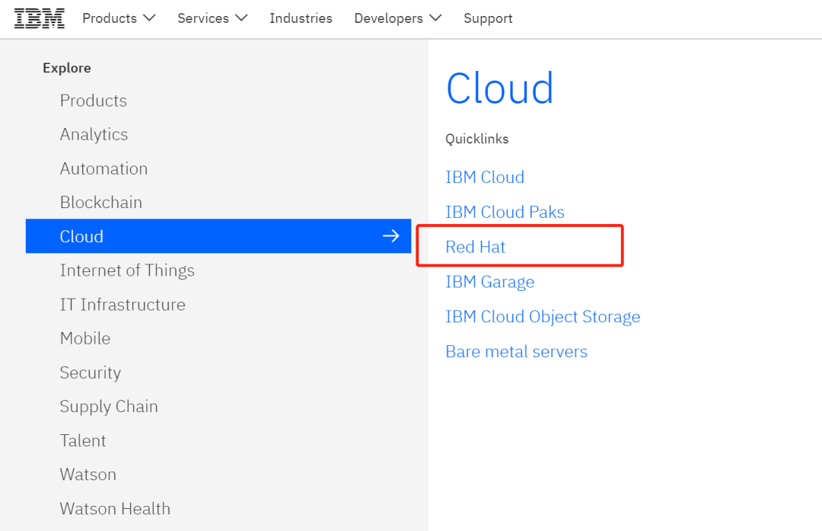Choose Blockchain in the sidebar

pyautogui.click(x=101, y=203)
